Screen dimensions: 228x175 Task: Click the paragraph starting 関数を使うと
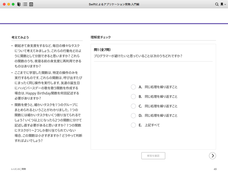click(x=48, y=122)
